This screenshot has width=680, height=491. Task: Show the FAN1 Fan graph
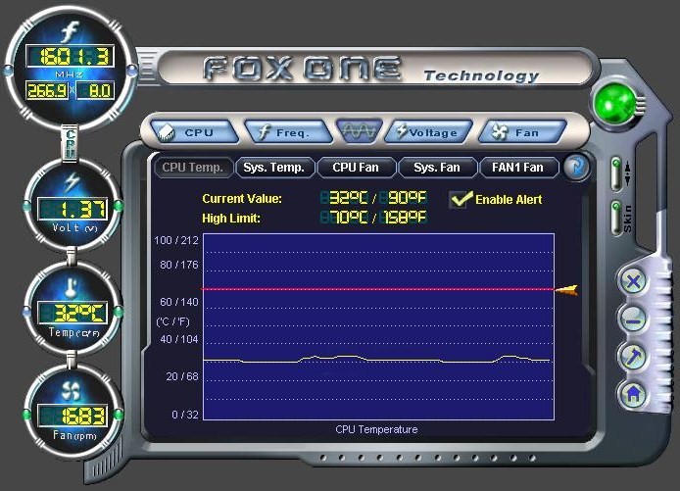point(518,168)
